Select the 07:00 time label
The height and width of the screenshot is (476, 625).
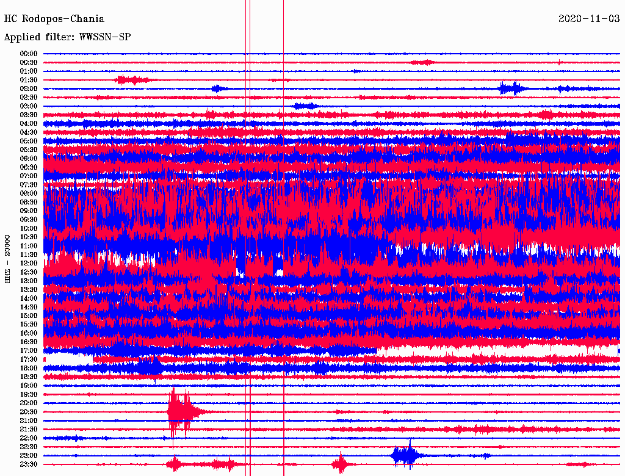point(29,176)
